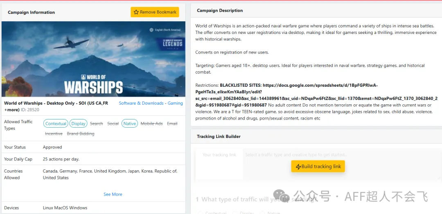Click the World of Warships campaign title
Screen dimensions: 442x214
56,103
